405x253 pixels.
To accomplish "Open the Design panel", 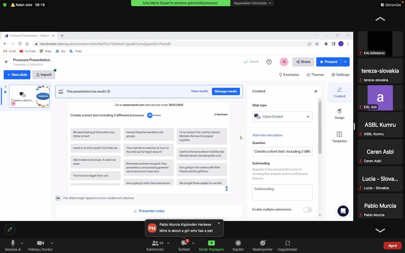I will tap(339, 114).
